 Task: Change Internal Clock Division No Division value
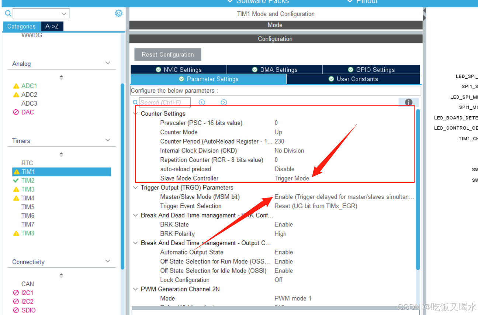[x=289, y=151]
